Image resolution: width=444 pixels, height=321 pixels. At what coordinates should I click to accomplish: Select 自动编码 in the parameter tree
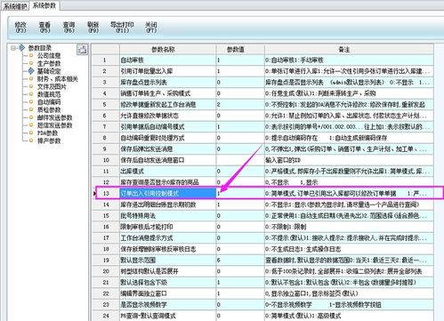point(49,102)
